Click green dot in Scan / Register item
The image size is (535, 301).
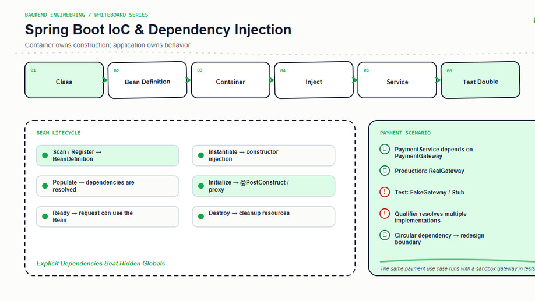tap(45, 155)
